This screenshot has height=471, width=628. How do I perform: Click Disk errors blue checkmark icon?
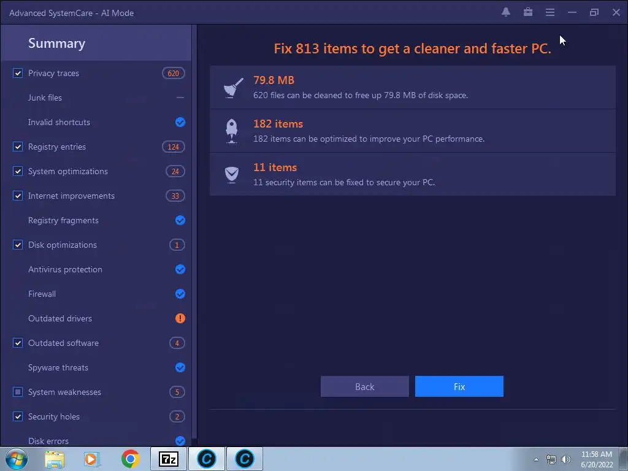(180, 440)
